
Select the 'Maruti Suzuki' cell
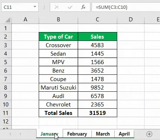coord(58,87)
